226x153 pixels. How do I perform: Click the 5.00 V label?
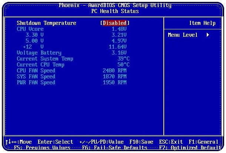[34, 41]
